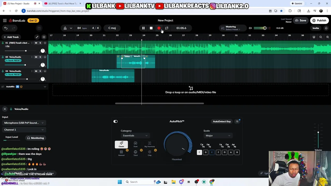Zoom in on the timeline
This screenshot has width=331, height=186.
click(x=327, y=37)
